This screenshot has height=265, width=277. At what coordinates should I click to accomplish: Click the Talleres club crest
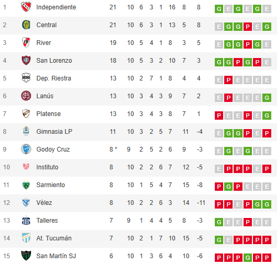coord(26,220)
